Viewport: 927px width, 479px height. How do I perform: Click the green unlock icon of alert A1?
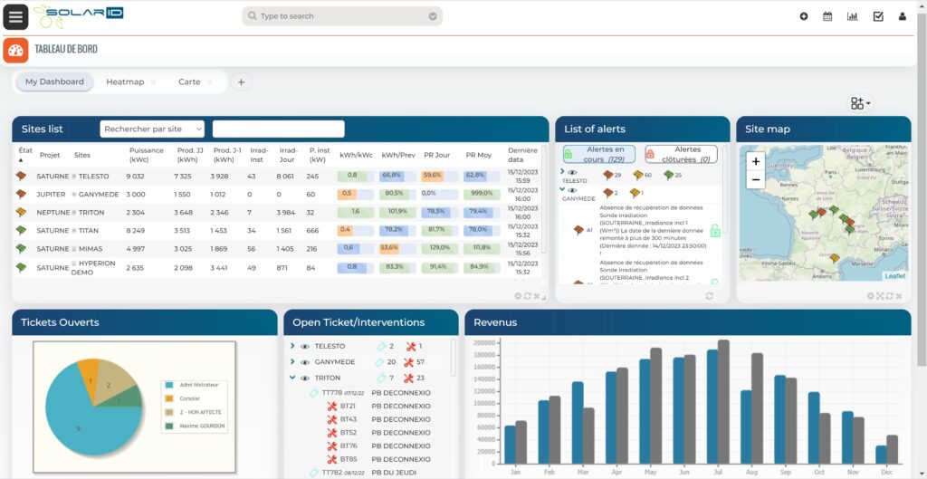tap(715, 230)
